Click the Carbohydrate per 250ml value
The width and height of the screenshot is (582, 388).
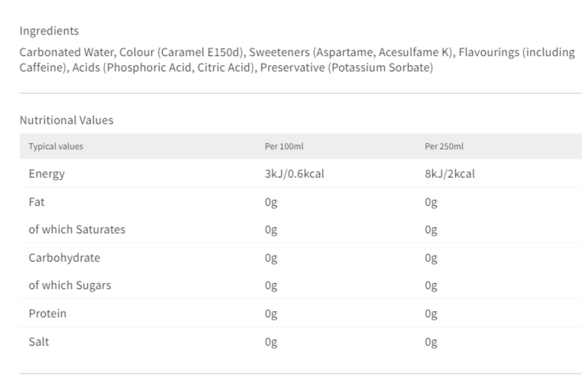431,258
